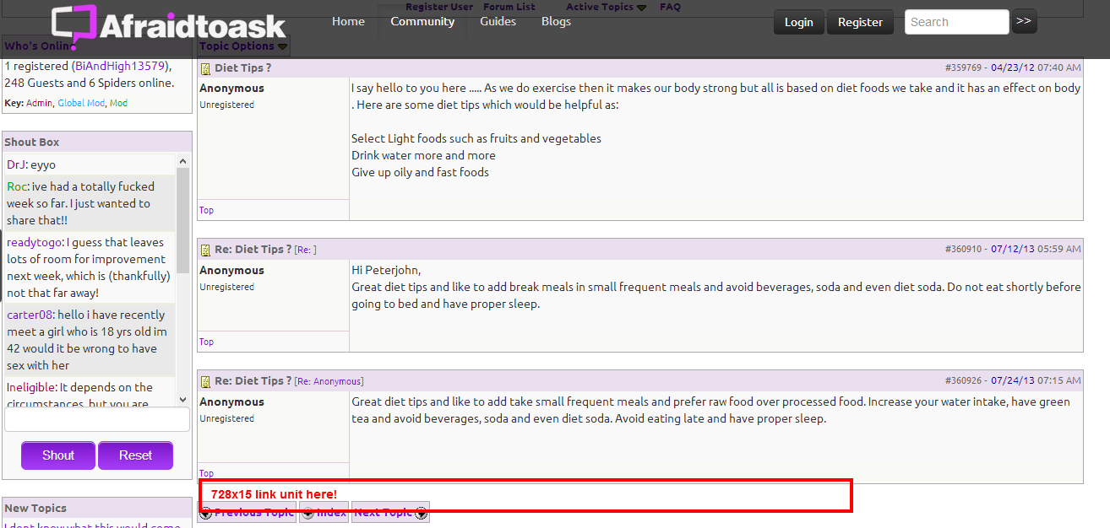Click the 'New Topics' panel heading

pos(35,509)
